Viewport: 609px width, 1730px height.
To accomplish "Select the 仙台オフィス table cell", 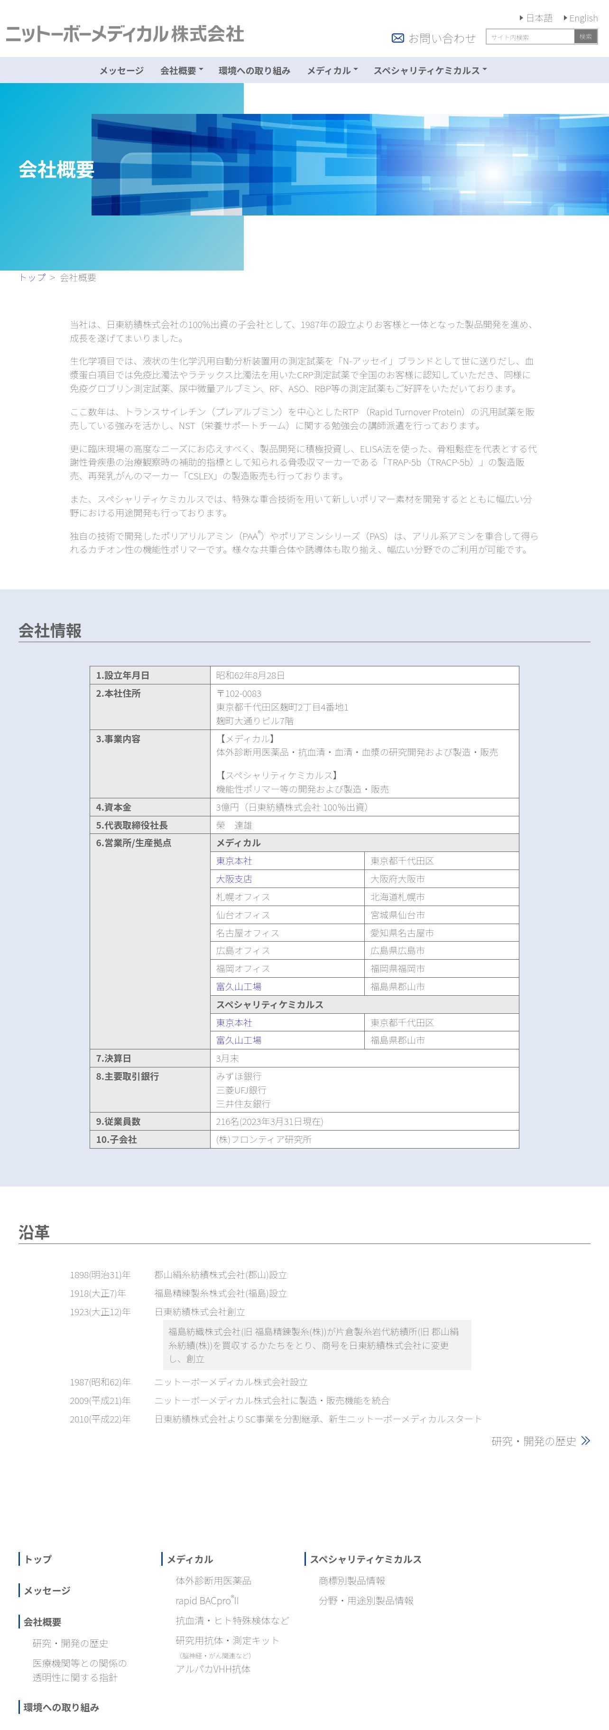I will tap(287, 915).
